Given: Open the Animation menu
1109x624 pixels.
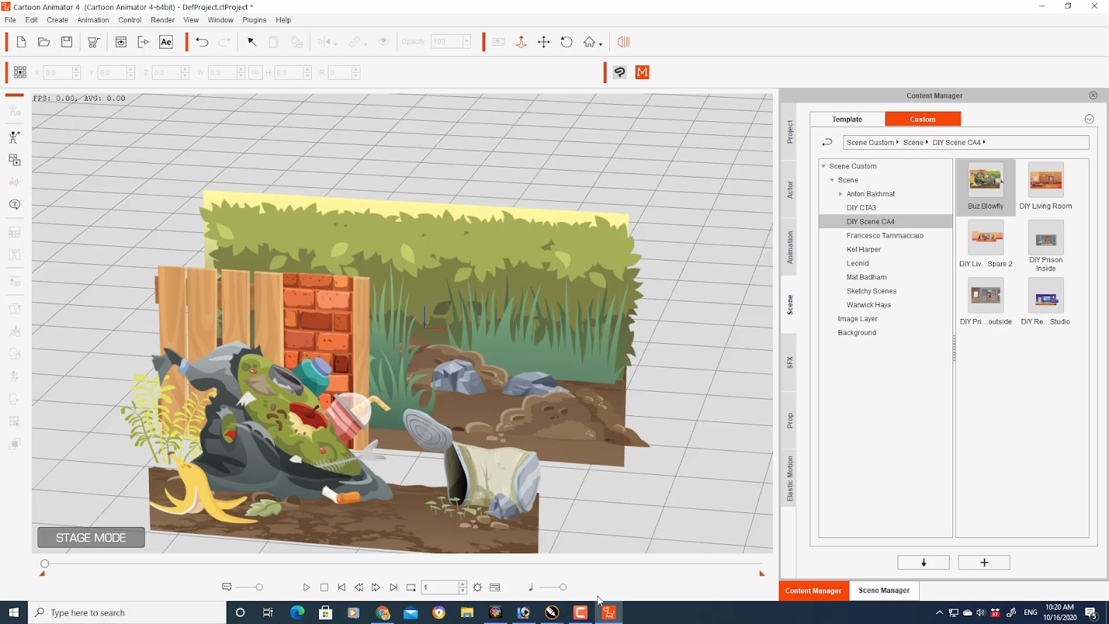Looking at the screenshot, I should click(93, 20).
